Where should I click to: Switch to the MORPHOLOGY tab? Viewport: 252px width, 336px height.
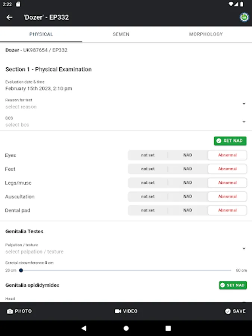[x=206, y=34]
